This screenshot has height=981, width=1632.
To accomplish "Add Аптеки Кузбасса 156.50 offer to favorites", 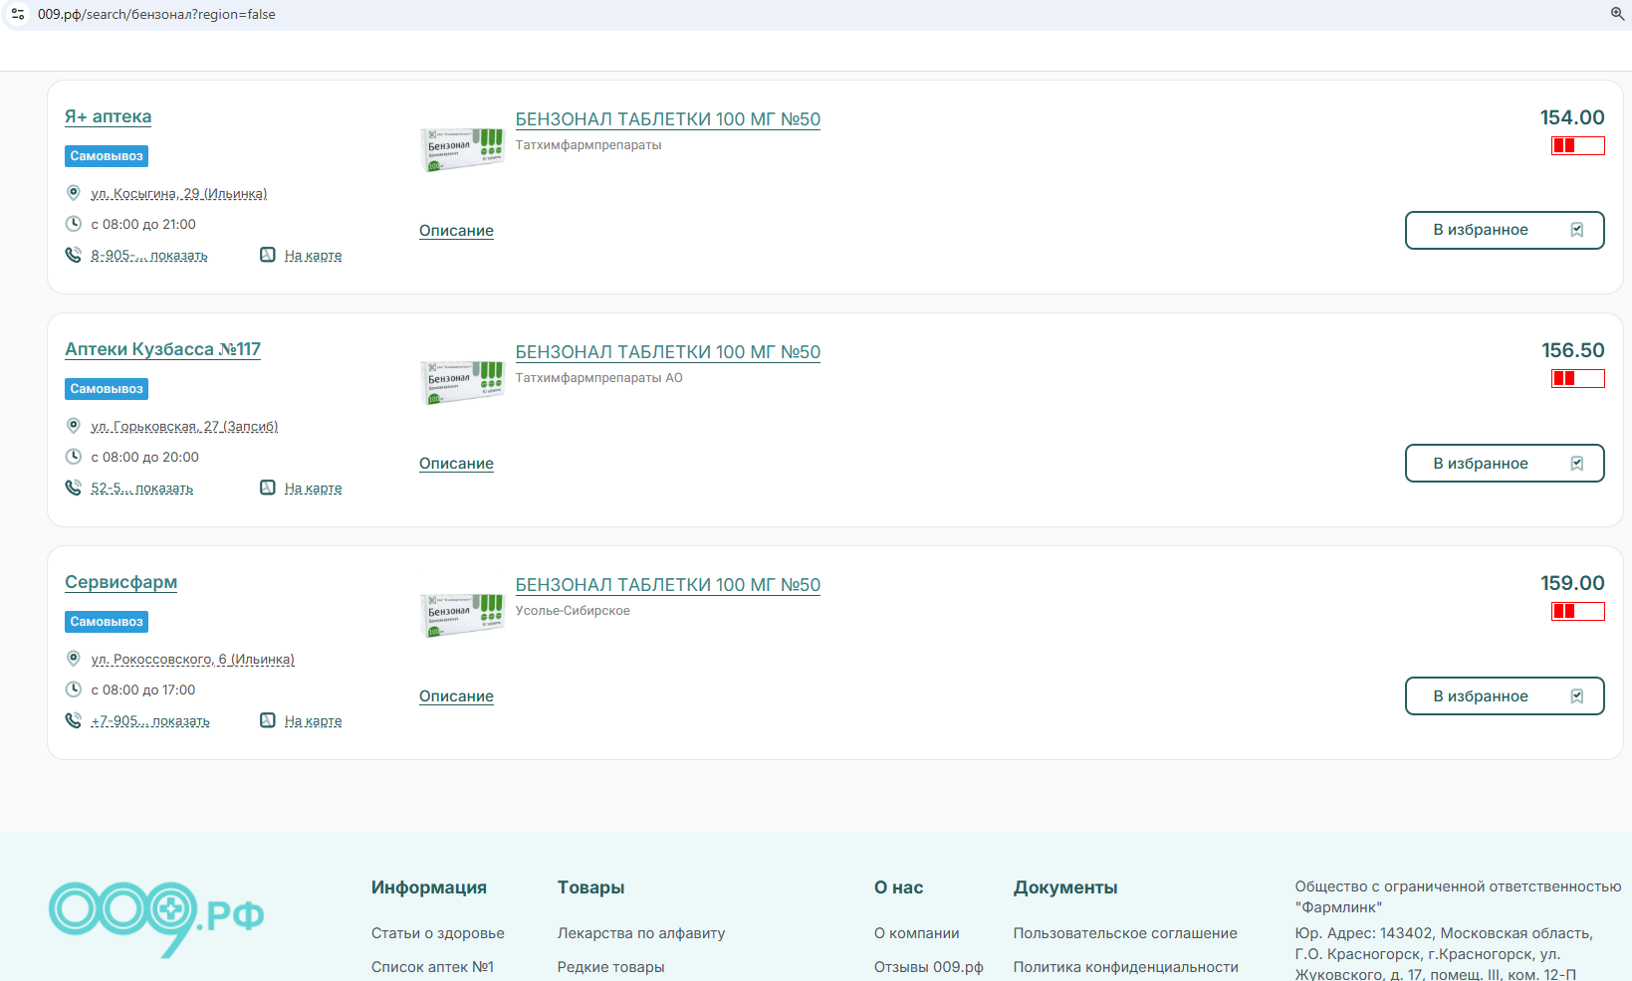I will tap(1504, 463).
